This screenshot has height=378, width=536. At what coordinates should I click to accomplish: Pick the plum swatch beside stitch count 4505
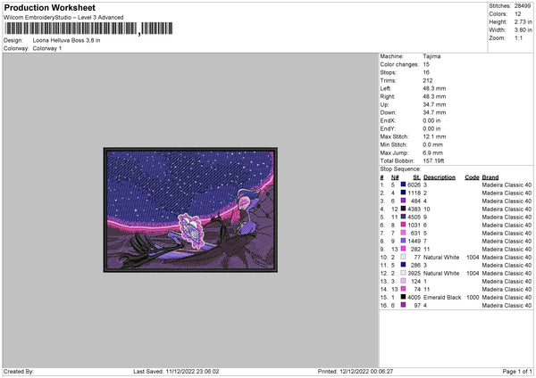tap(403, 217)
